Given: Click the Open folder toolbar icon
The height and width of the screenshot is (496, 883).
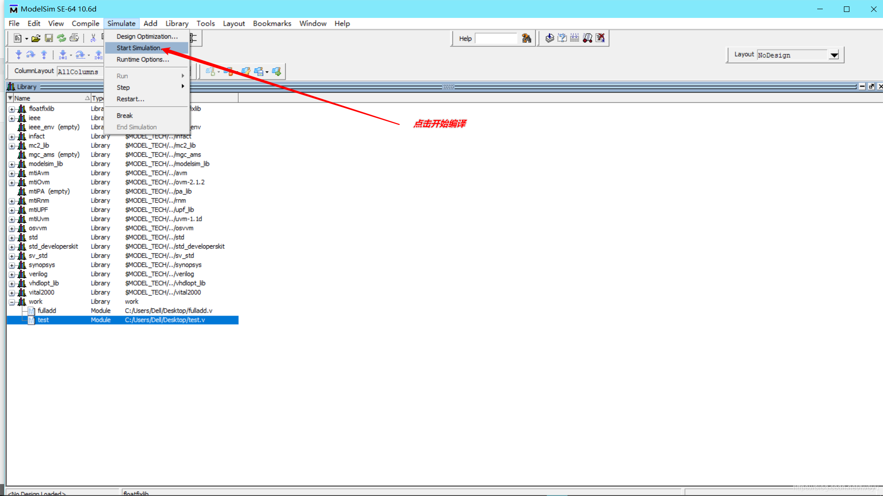Looking at the screenshot, I should pyautogui.click(x=36, y=38).
